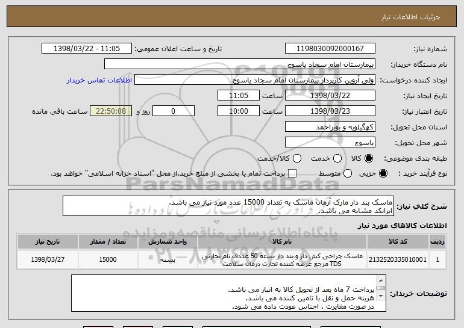The height and width of the screenshot is (328, 464).
Task: Click the تعداد / مقدار column header
Action: 108,242
